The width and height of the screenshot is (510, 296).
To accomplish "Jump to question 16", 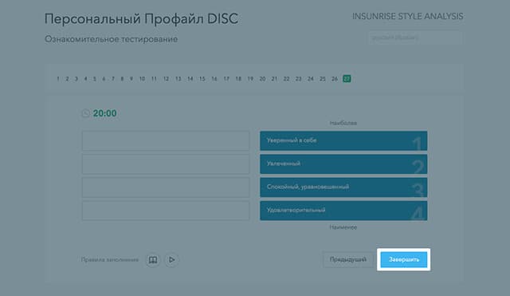I will click(x=214, y=79).
